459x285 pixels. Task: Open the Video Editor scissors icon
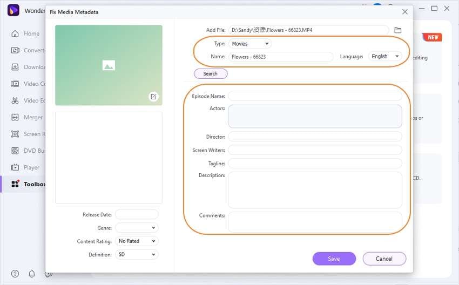pos(15,100)
